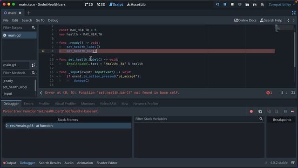Click the Filter Methods search icon
This screenshot has height=168, width=298.
34,73
